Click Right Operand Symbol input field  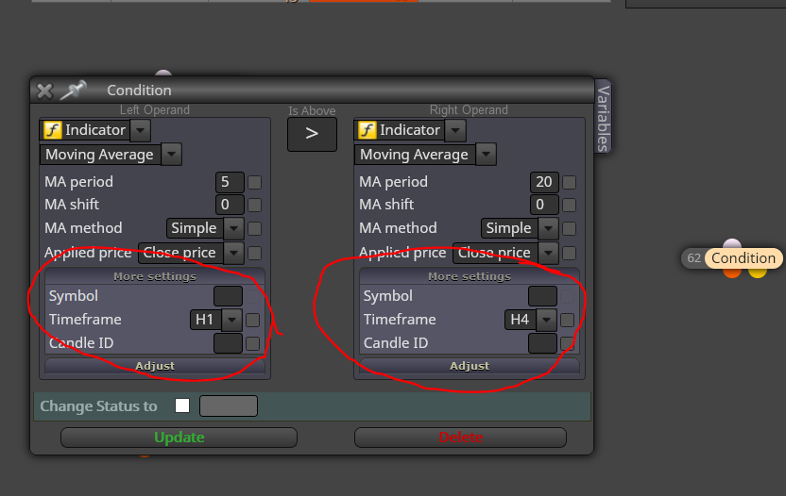pos(543,296)
